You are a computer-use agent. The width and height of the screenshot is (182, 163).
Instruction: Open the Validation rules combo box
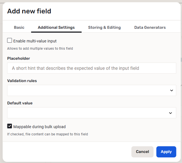coord(87,90)
